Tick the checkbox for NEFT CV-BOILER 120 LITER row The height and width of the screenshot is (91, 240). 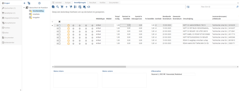[x=59, y=31]
